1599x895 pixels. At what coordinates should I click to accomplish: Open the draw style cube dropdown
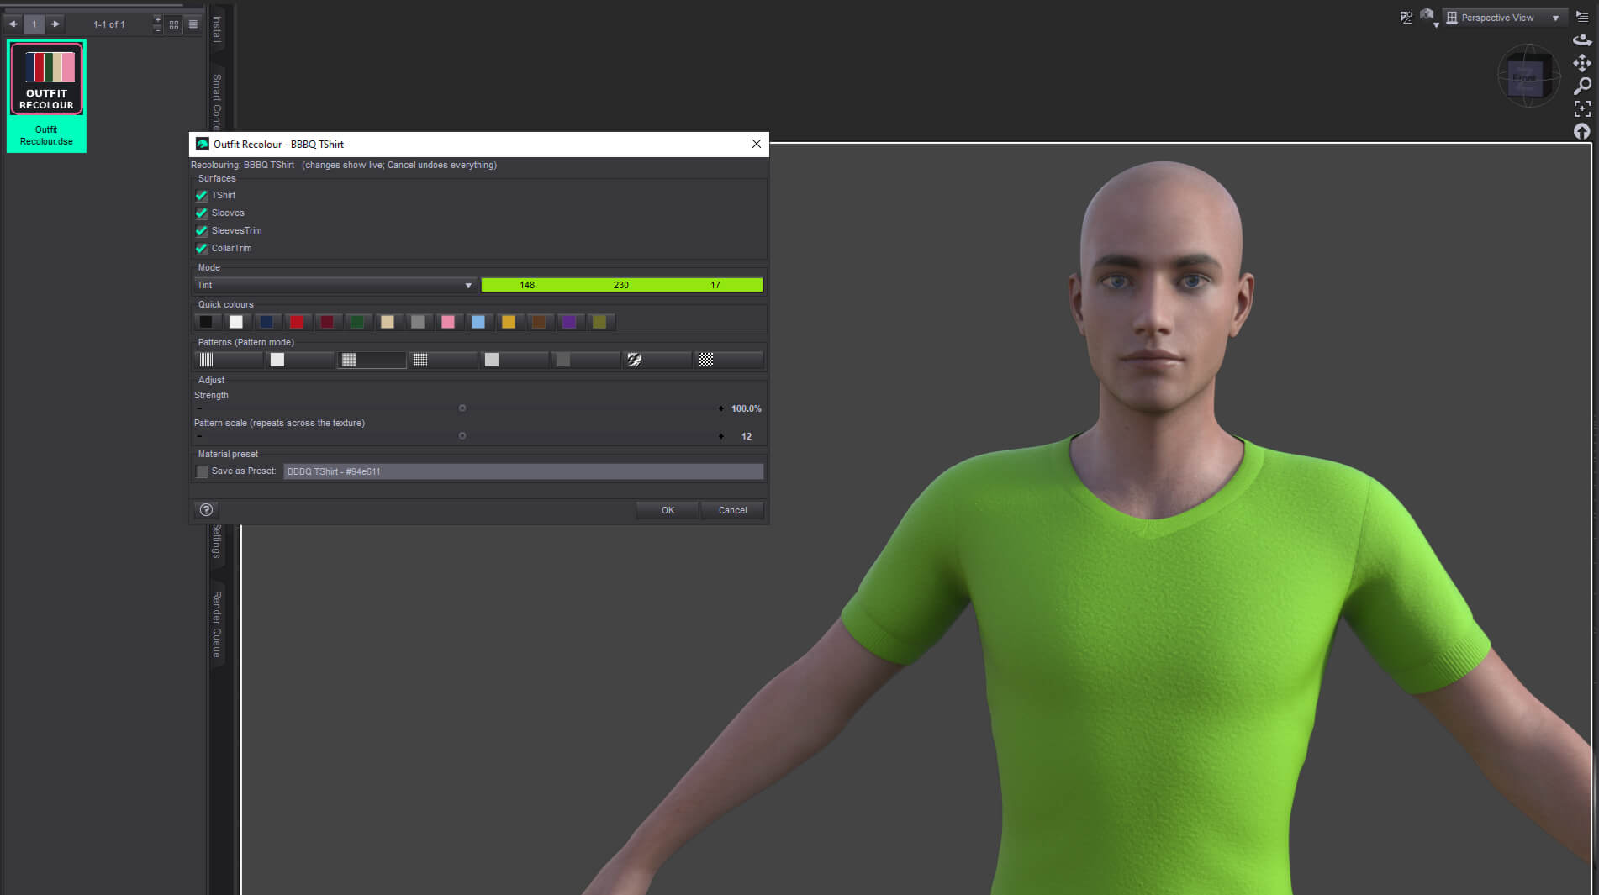coord(1428,17)
